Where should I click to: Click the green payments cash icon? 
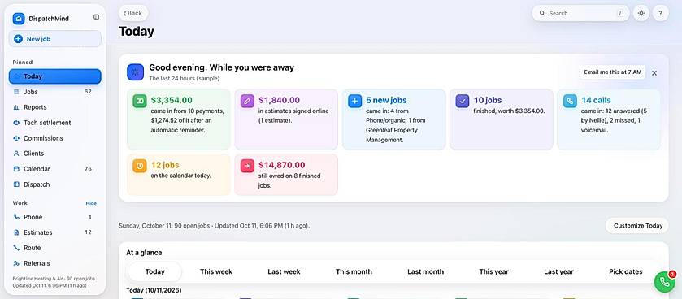pyautogui.click(x=140, y=102)
